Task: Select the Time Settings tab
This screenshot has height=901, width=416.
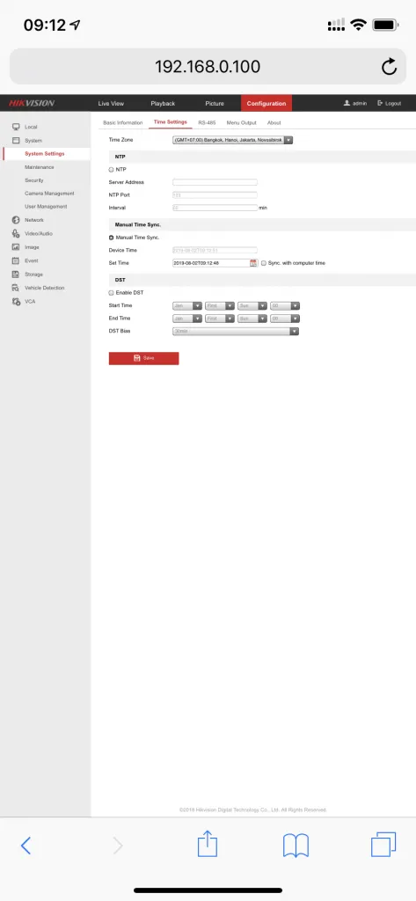Action: coord(170,121)
